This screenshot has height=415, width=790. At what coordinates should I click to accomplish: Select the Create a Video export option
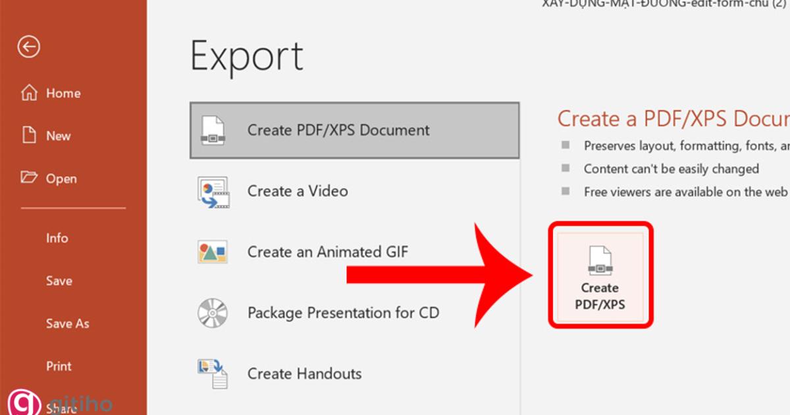click(x=297, y=190)
